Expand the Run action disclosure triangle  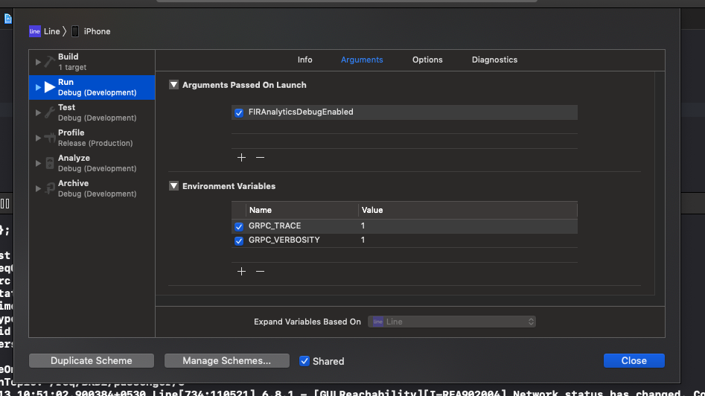(x=38, y=87)
